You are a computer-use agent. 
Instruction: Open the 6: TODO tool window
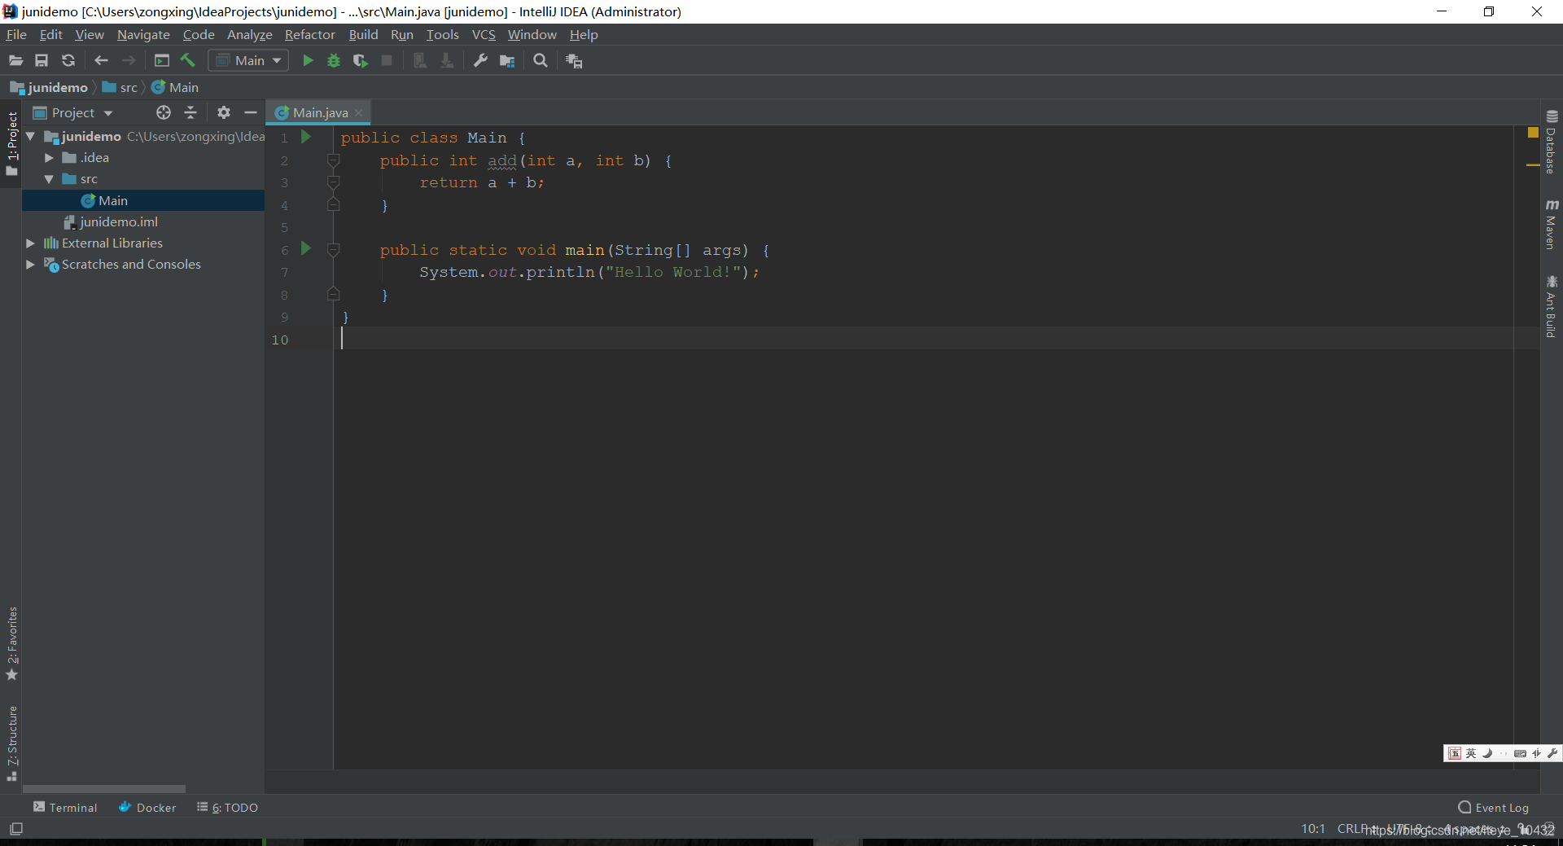pyautogui.click(x=227, y=807)
